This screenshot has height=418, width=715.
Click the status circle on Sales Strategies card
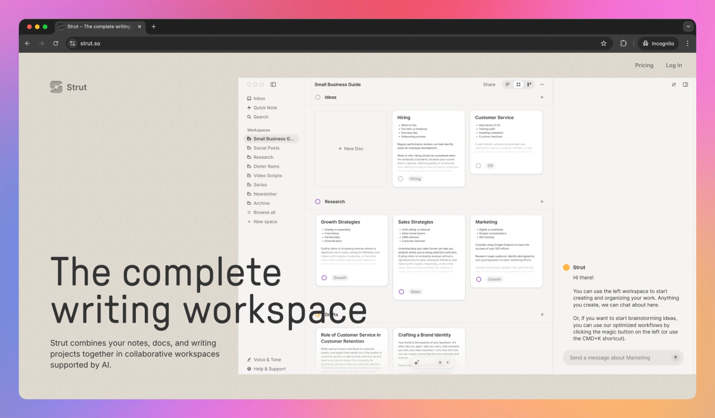(402, 292)
